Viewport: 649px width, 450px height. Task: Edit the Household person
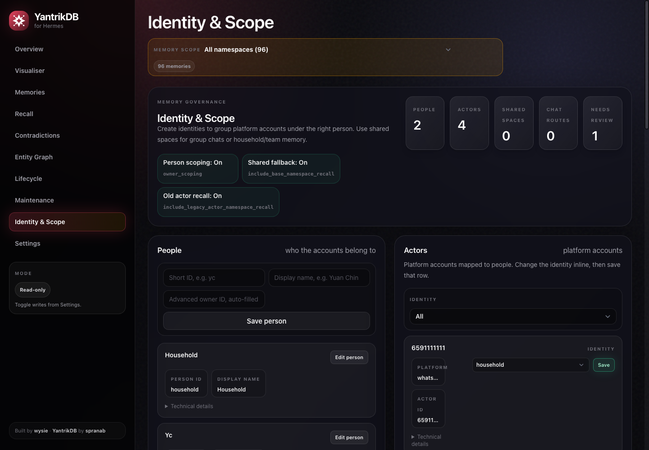click(349, 357)
